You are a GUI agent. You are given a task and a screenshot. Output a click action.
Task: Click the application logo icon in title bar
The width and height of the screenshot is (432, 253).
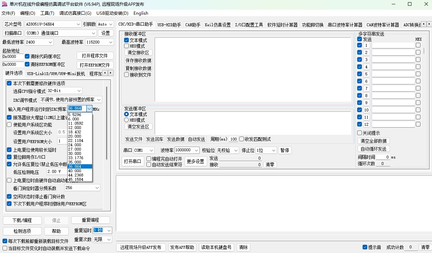(4, 4)
